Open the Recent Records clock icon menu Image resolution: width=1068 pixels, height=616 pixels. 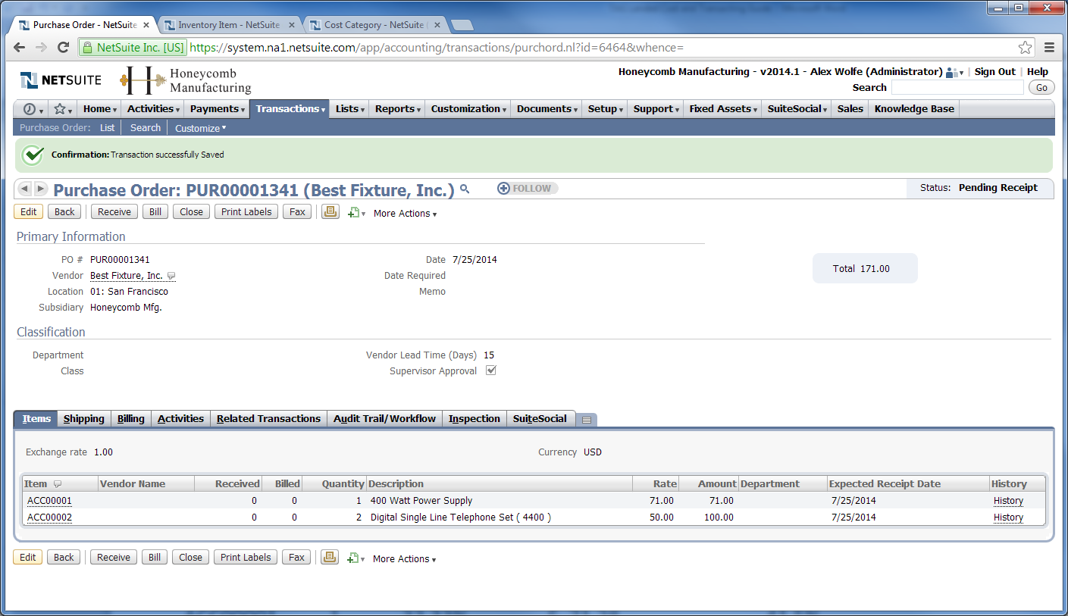pos(33,109)
